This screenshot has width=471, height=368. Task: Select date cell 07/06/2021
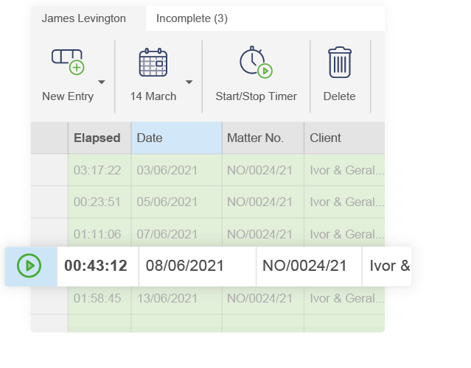[177, 234]
